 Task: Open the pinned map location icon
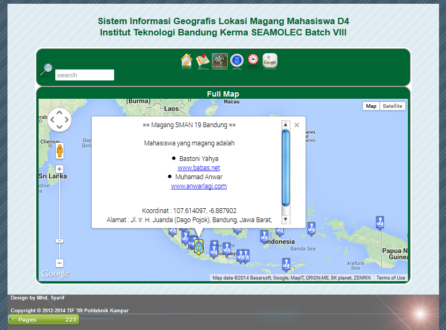tap(203, 61)
